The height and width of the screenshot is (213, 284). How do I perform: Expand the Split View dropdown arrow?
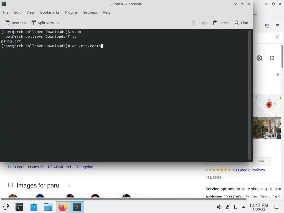pyautogui.click(x=59, y=23)
